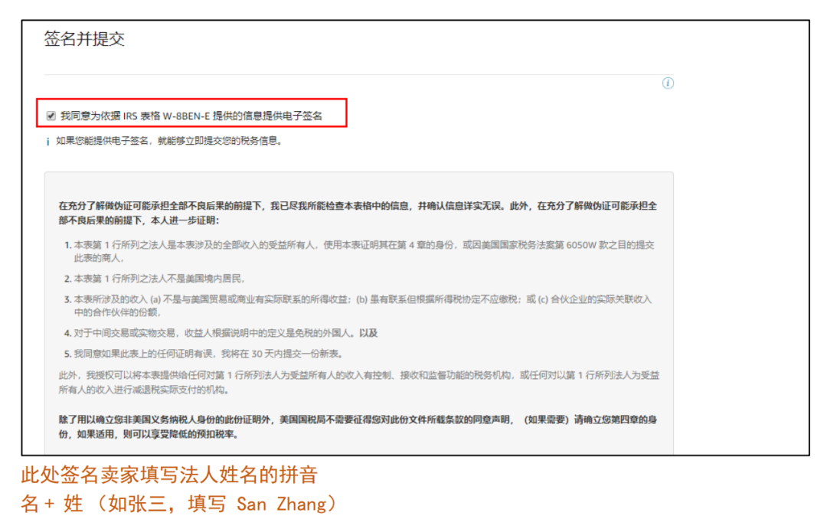Click the orange example text San Zhang
827x519 pixels.
(282, 504)
